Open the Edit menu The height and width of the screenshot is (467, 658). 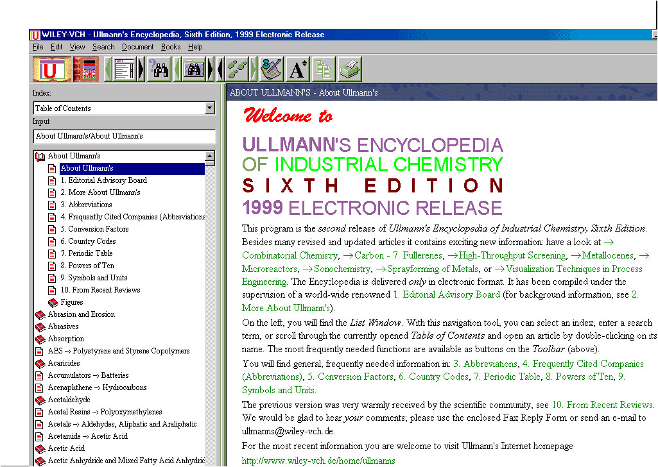[56, 47]
